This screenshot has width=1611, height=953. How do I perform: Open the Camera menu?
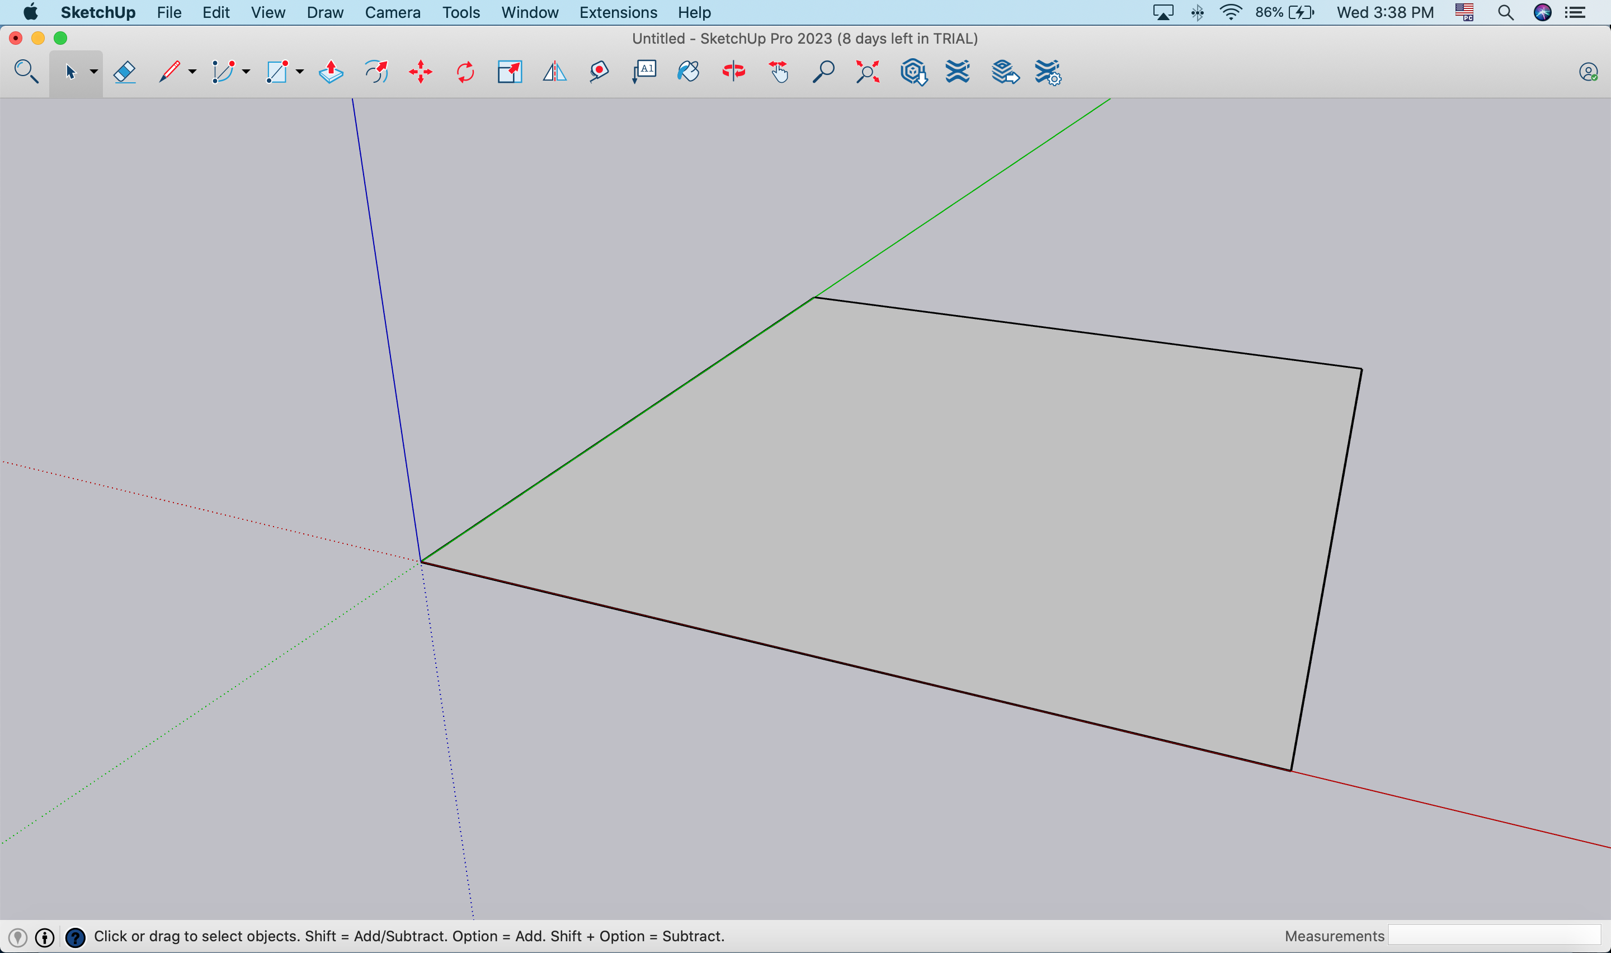393,12
